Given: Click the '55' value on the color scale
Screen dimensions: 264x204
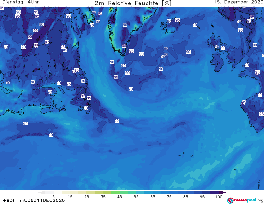Looking at the screenshot, I should tap(136, 197).
